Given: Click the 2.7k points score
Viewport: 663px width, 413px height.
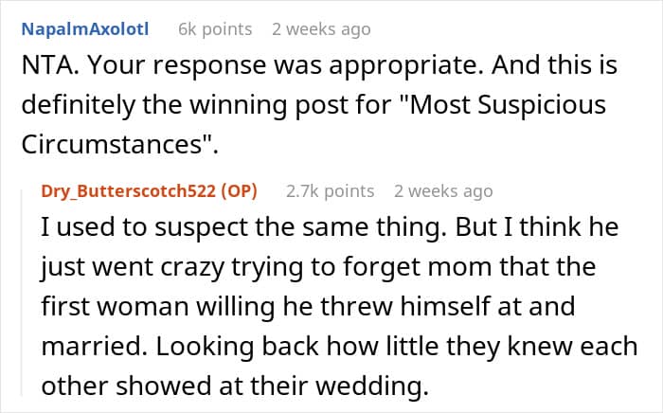Looking at the screenshot, I should 330,191.
